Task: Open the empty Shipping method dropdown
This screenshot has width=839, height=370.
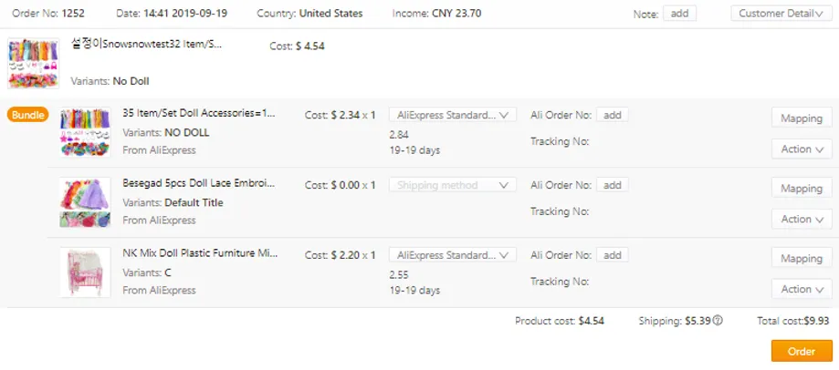Action: (x=452, y=185)
